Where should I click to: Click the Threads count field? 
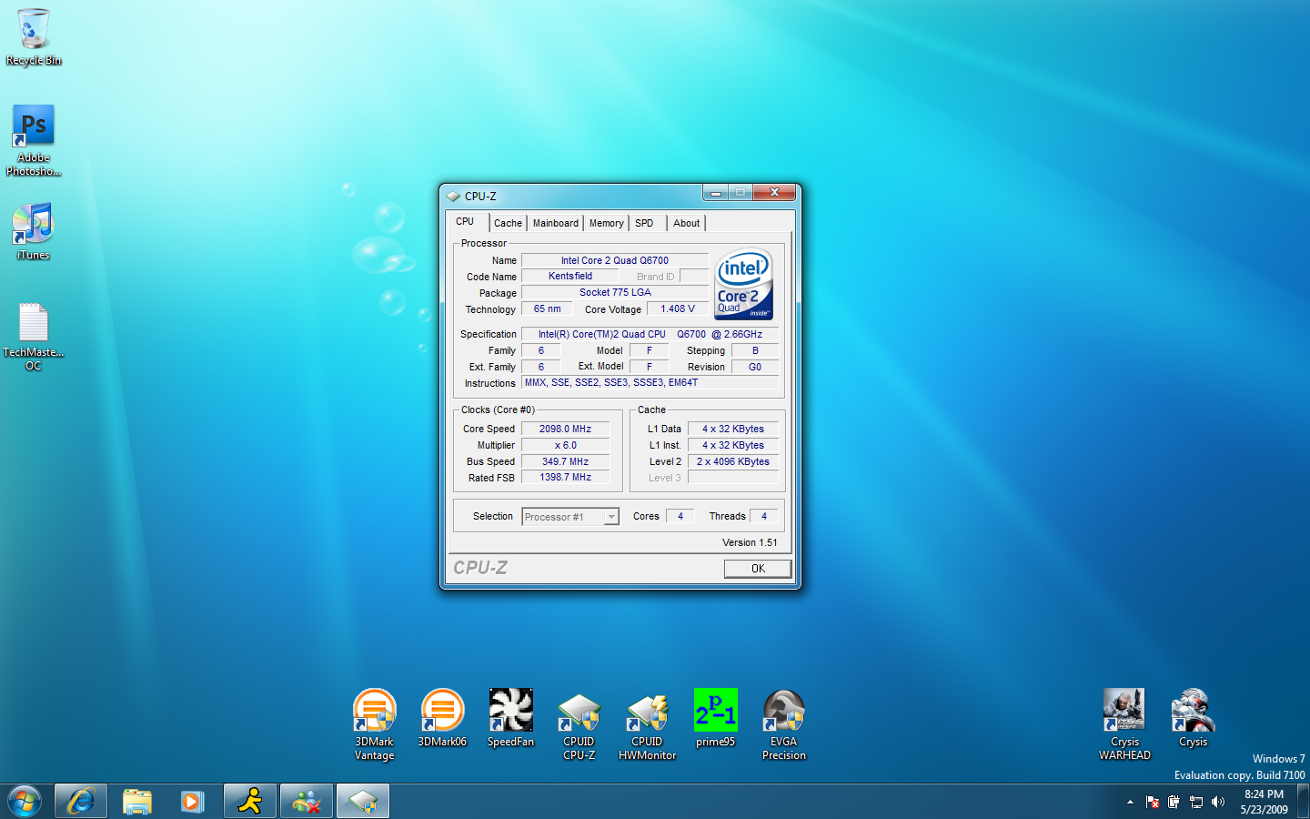tap(764, 516)
